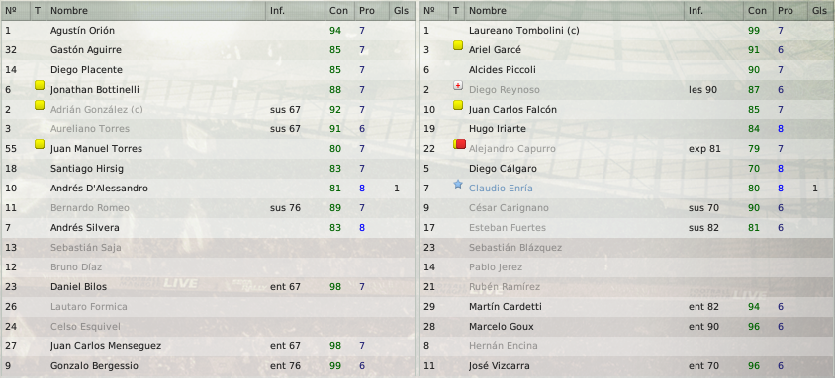Click Adrián González's yellow card icon
Viewport: 835px width, 378px height.
(40, 105)
